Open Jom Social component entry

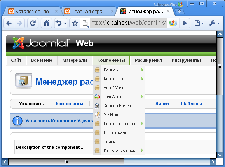coord(113,97)
